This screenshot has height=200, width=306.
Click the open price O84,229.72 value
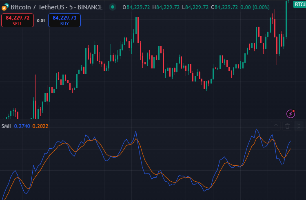point(136,7)
